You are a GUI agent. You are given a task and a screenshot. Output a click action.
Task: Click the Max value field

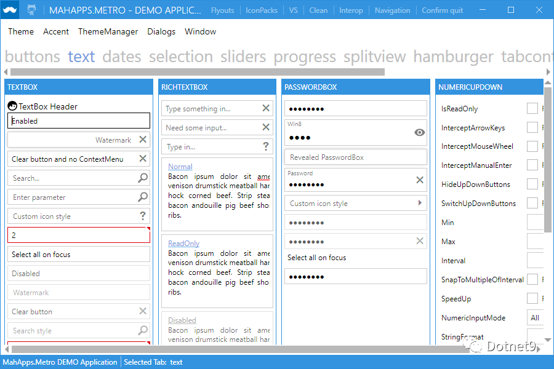click(x=536, y=241)
